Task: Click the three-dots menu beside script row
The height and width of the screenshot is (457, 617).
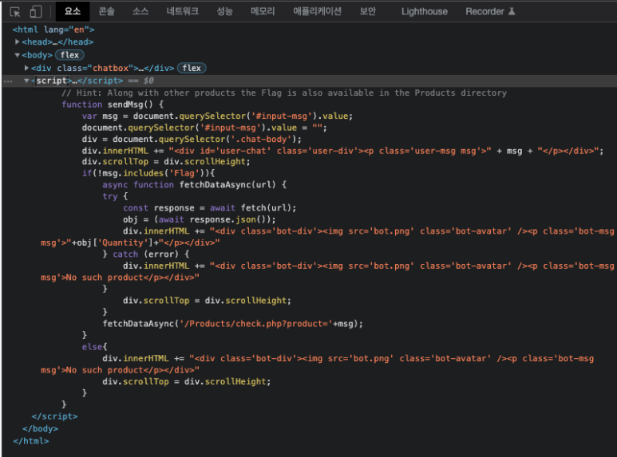Action: [x=8, y=81]
